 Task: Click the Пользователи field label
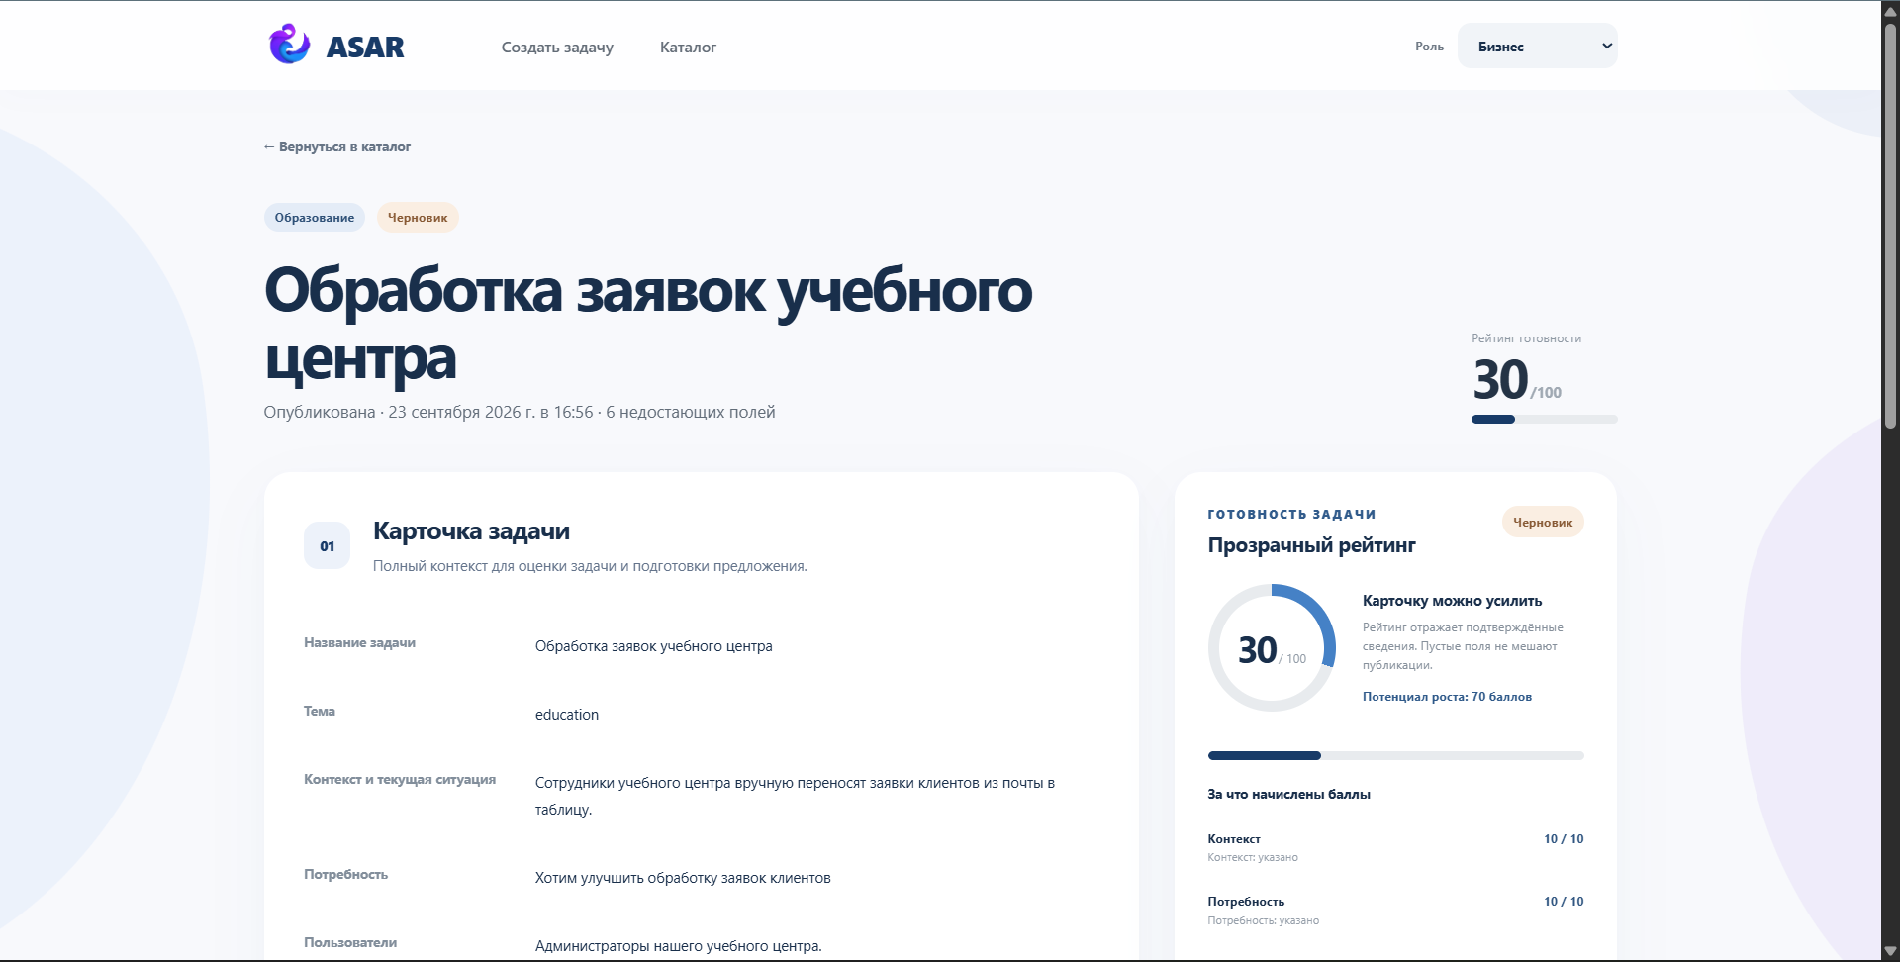(x=350, y=943)
